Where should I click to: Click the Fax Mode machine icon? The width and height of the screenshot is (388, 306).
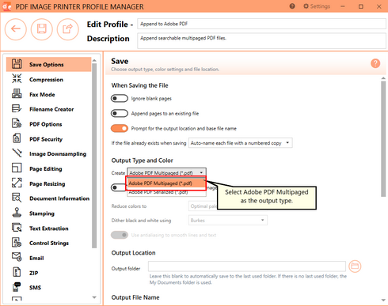(x=17, y=94)
